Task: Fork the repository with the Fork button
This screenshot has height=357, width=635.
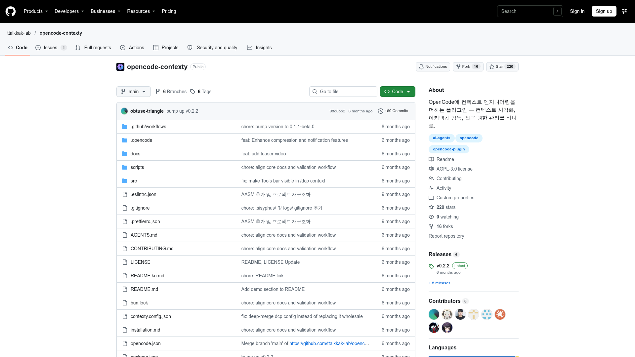Action: (x=468, y=67)
